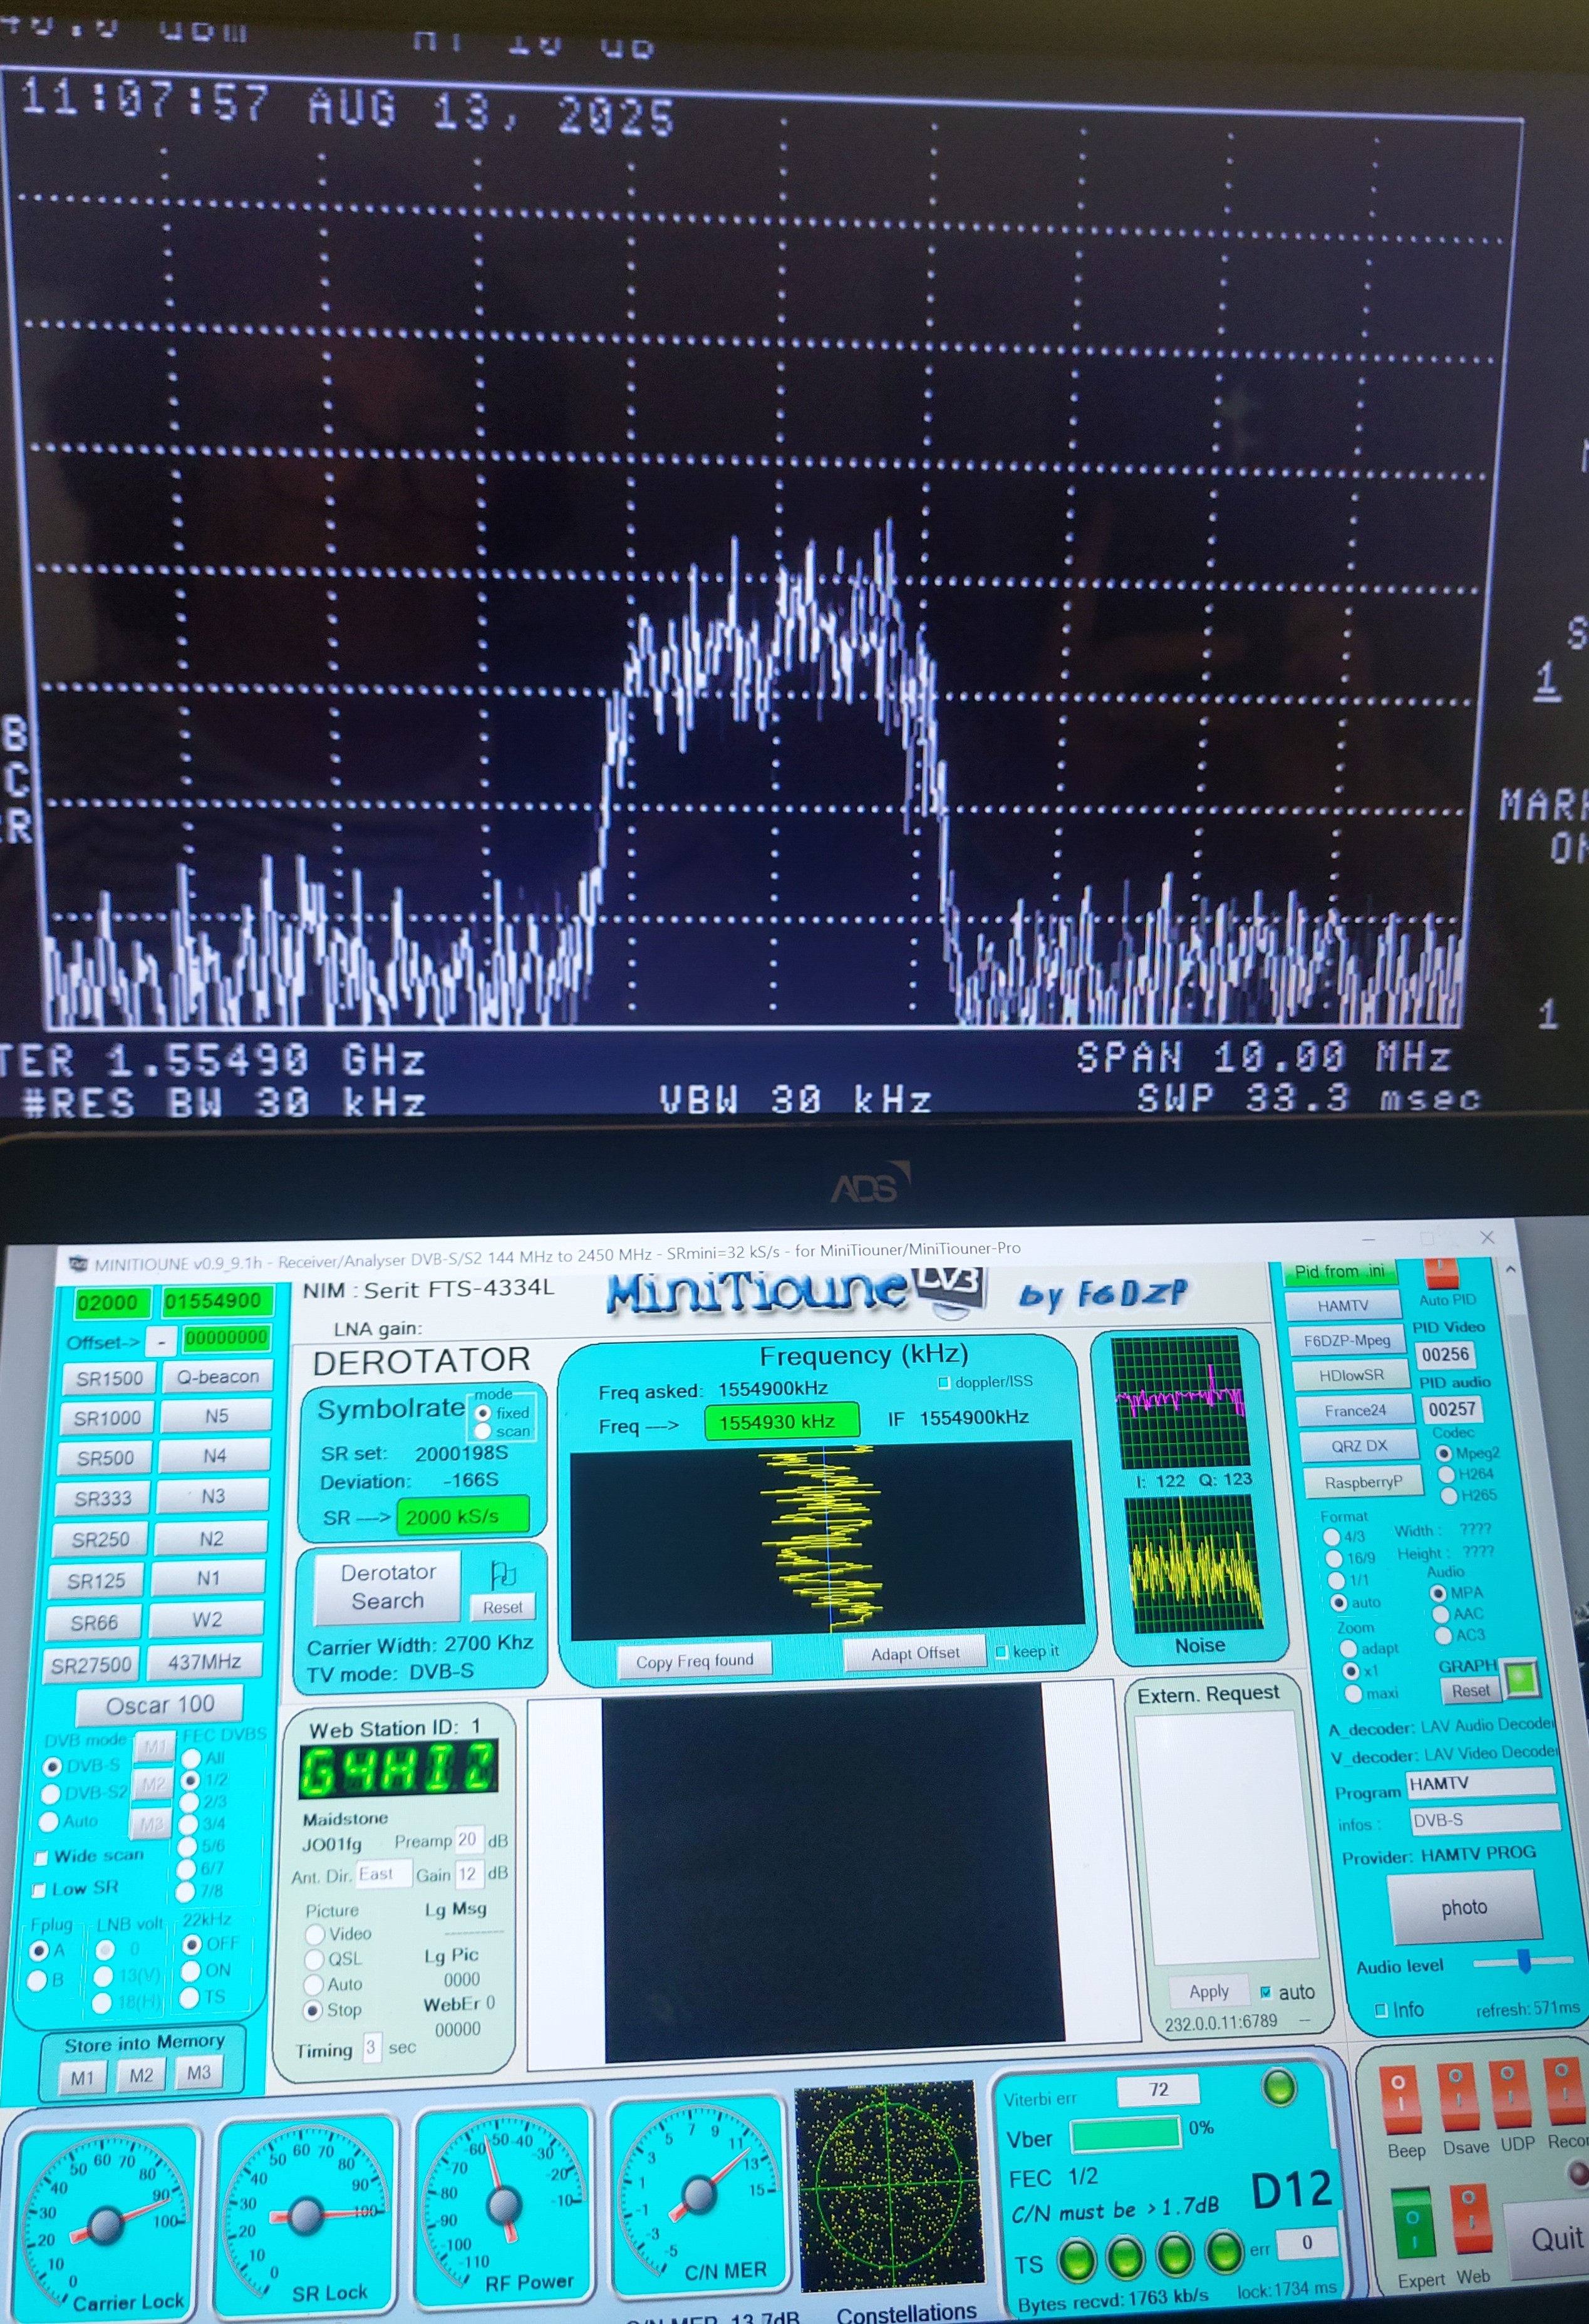Viewport: 1589px width, 2324px height.
Task: Select the SR1500 preset
Action: [x=108, y=1379]
